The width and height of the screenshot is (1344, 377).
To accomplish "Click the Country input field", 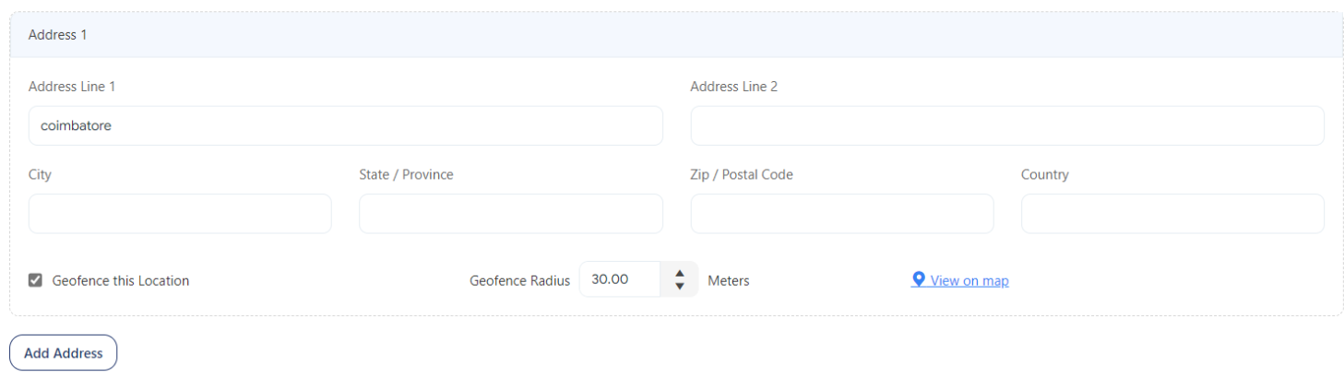I will coord(1172,214).
